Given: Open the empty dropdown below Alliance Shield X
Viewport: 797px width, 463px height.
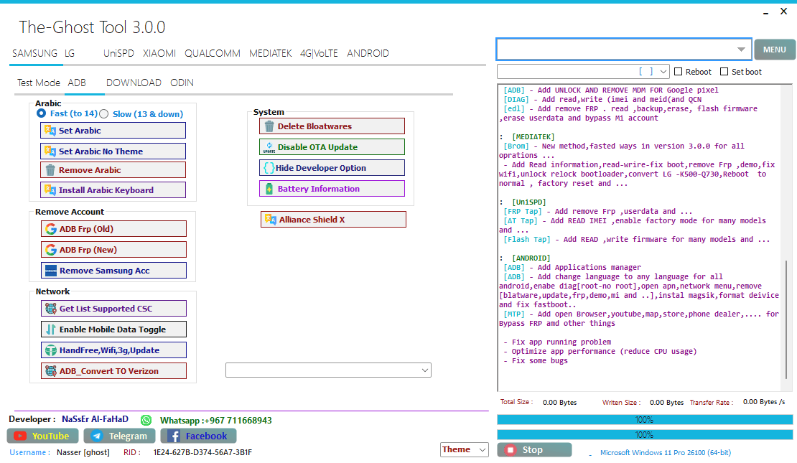Looking at the screenshot, I should pos(328,370).
